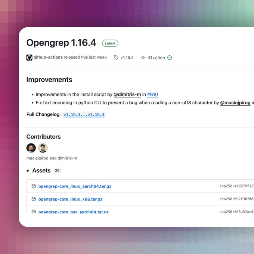The image size is (254, 254).
Task: Open the @maciejpirog mention link
Action: tap(235, 103)
